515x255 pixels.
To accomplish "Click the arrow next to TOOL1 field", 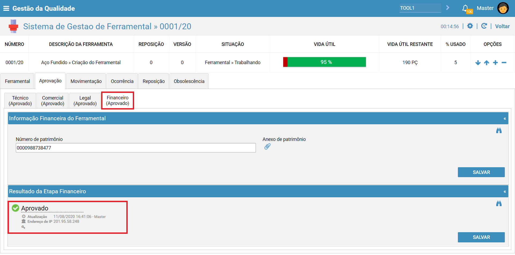I will [448, 8].
